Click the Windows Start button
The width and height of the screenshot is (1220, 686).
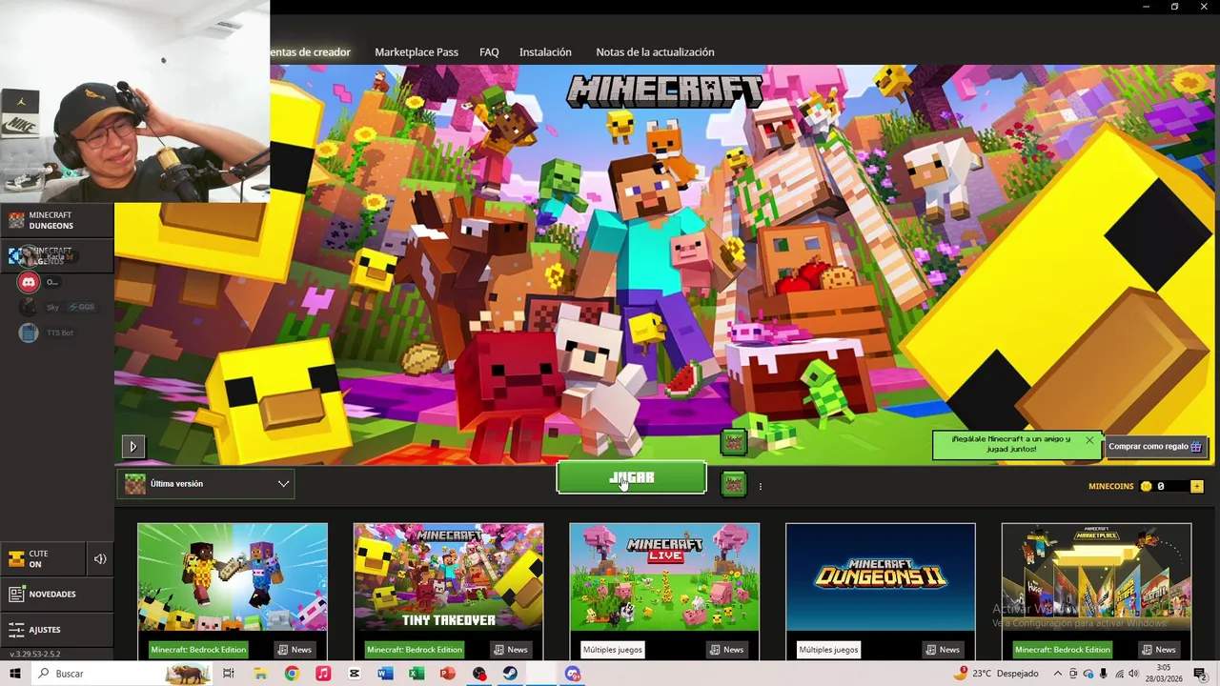(x=15, y=674)
